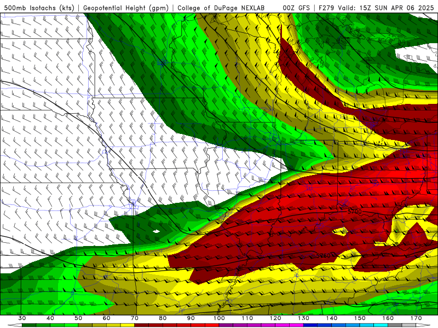Click the 70 value on the color scale
This screenshot has width=438, height=328.
pos(135,318)
